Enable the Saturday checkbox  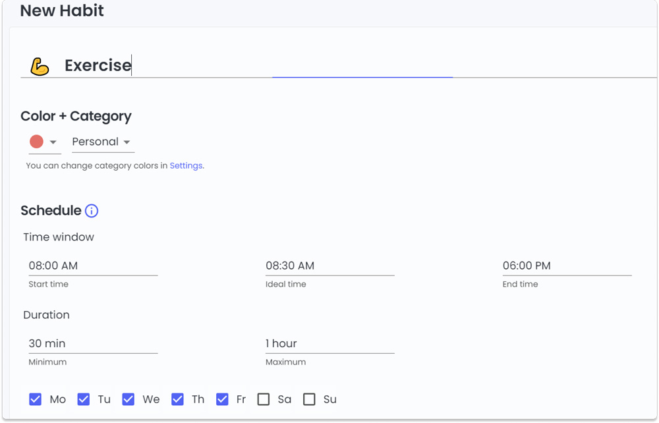pos(264,399)
